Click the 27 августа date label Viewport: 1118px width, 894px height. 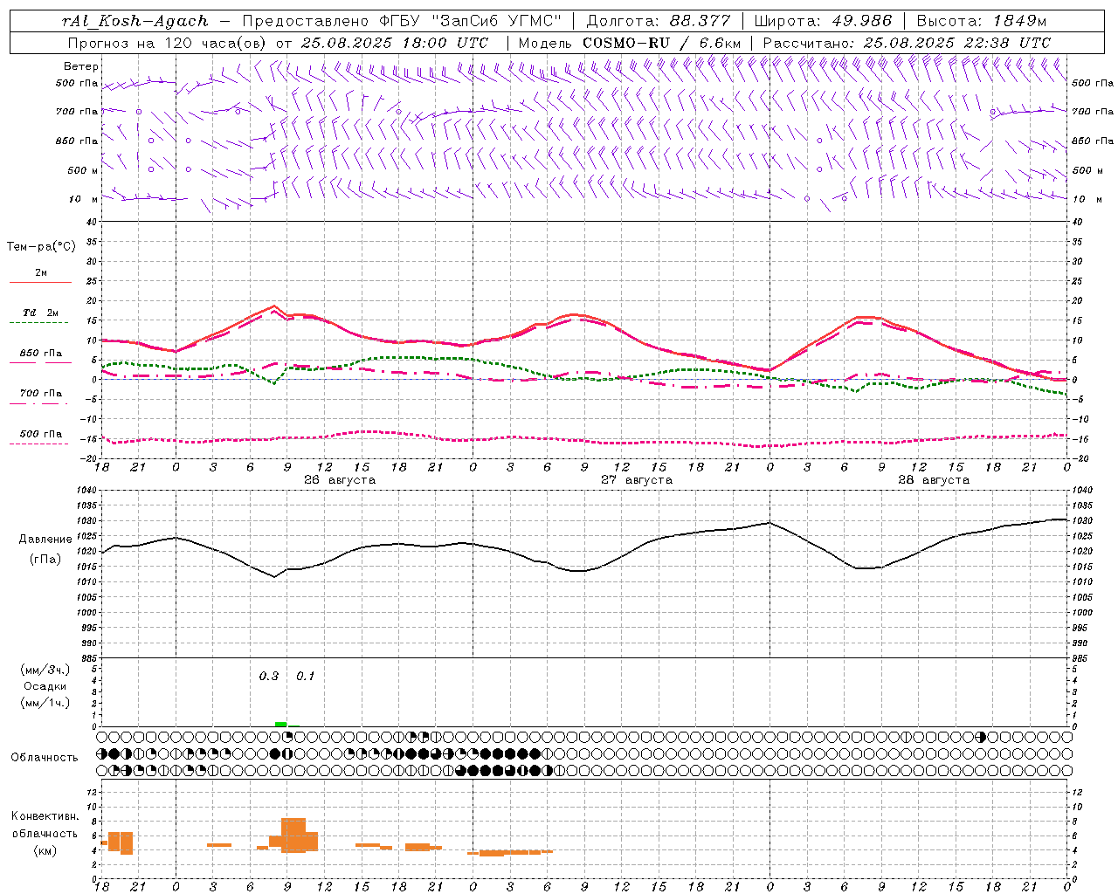[636, 480]
